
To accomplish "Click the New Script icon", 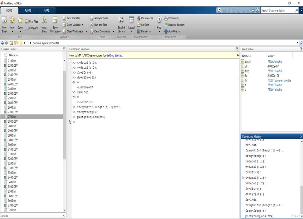I will [x=4, y=20].
